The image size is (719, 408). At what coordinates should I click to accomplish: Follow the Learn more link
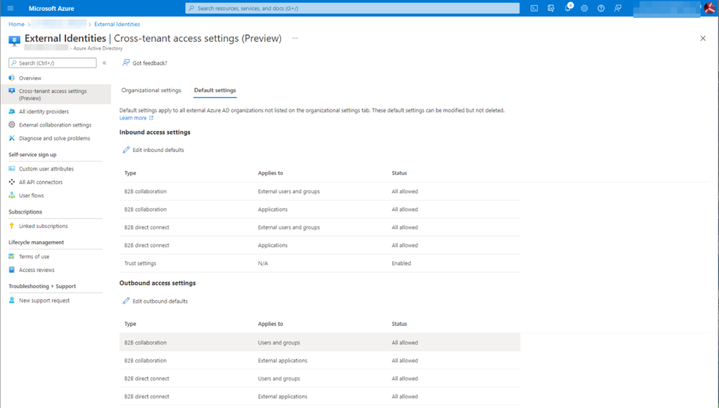[x=136, y=118]
